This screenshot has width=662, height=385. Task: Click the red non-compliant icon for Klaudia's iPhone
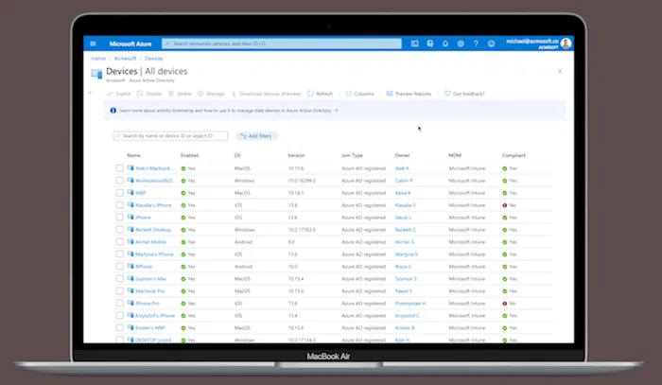tap(504, 205)
